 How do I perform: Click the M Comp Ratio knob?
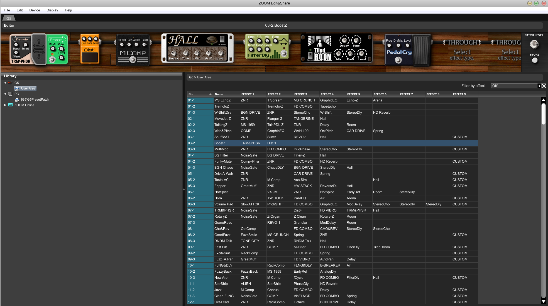coord(129,44)
